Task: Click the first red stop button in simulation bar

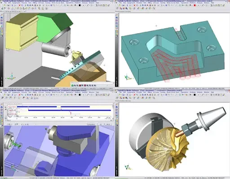Action: [80, 85]
